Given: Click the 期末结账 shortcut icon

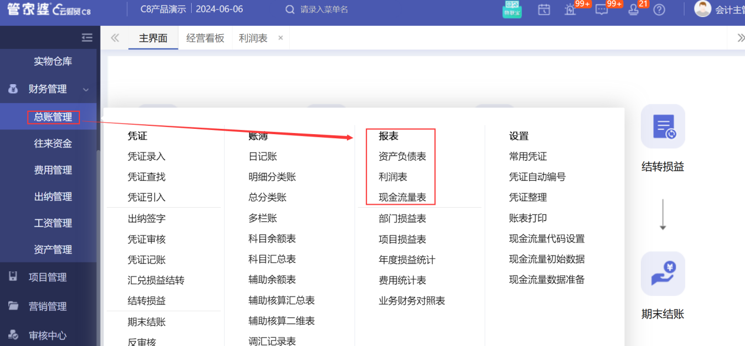Looking at the screenshot, I should click(x=663, y=273).
